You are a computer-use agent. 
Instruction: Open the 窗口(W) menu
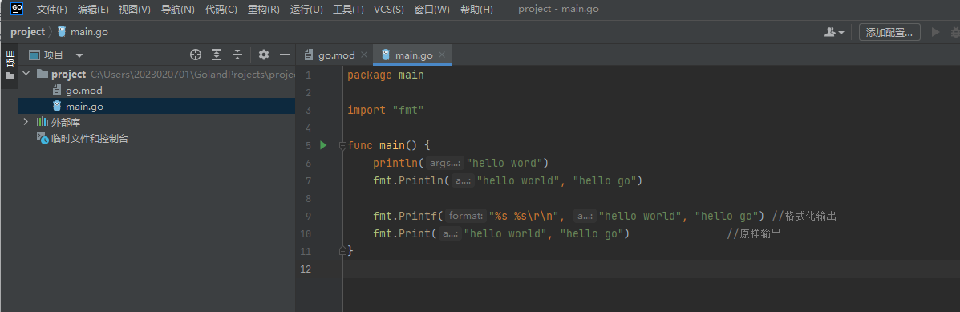(x=431, y=9)
